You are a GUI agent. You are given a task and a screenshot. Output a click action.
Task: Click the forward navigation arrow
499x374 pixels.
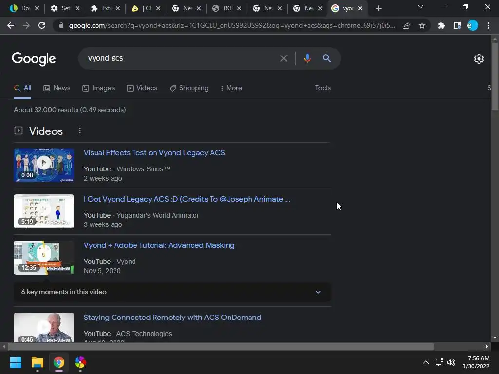click(x=26, y=25)
